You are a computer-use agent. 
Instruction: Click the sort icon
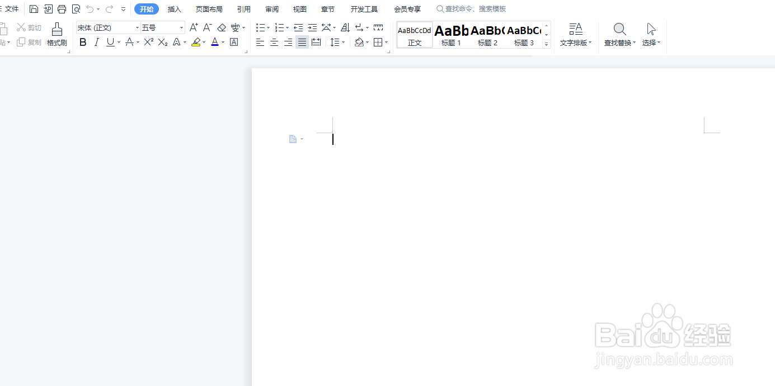pyautogui.click(x=345, y=27)
